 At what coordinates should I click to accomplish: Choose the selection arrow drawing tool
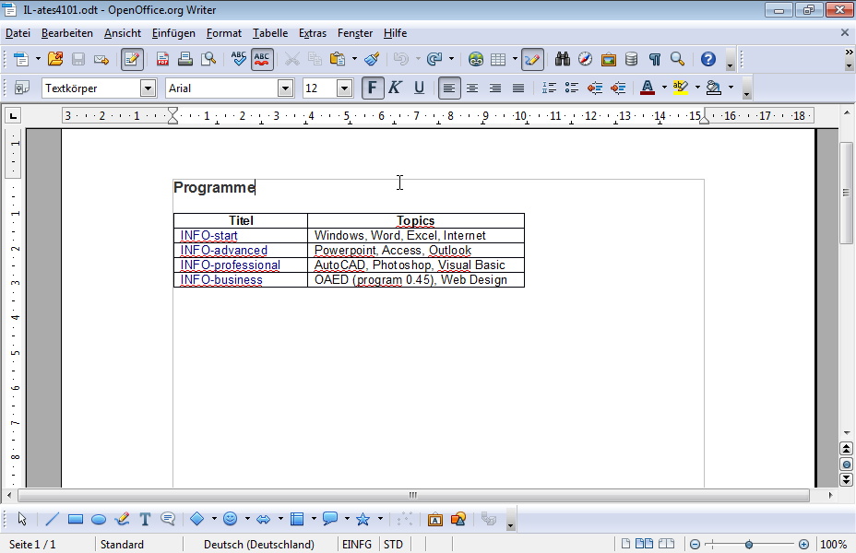tap(22, 519)
